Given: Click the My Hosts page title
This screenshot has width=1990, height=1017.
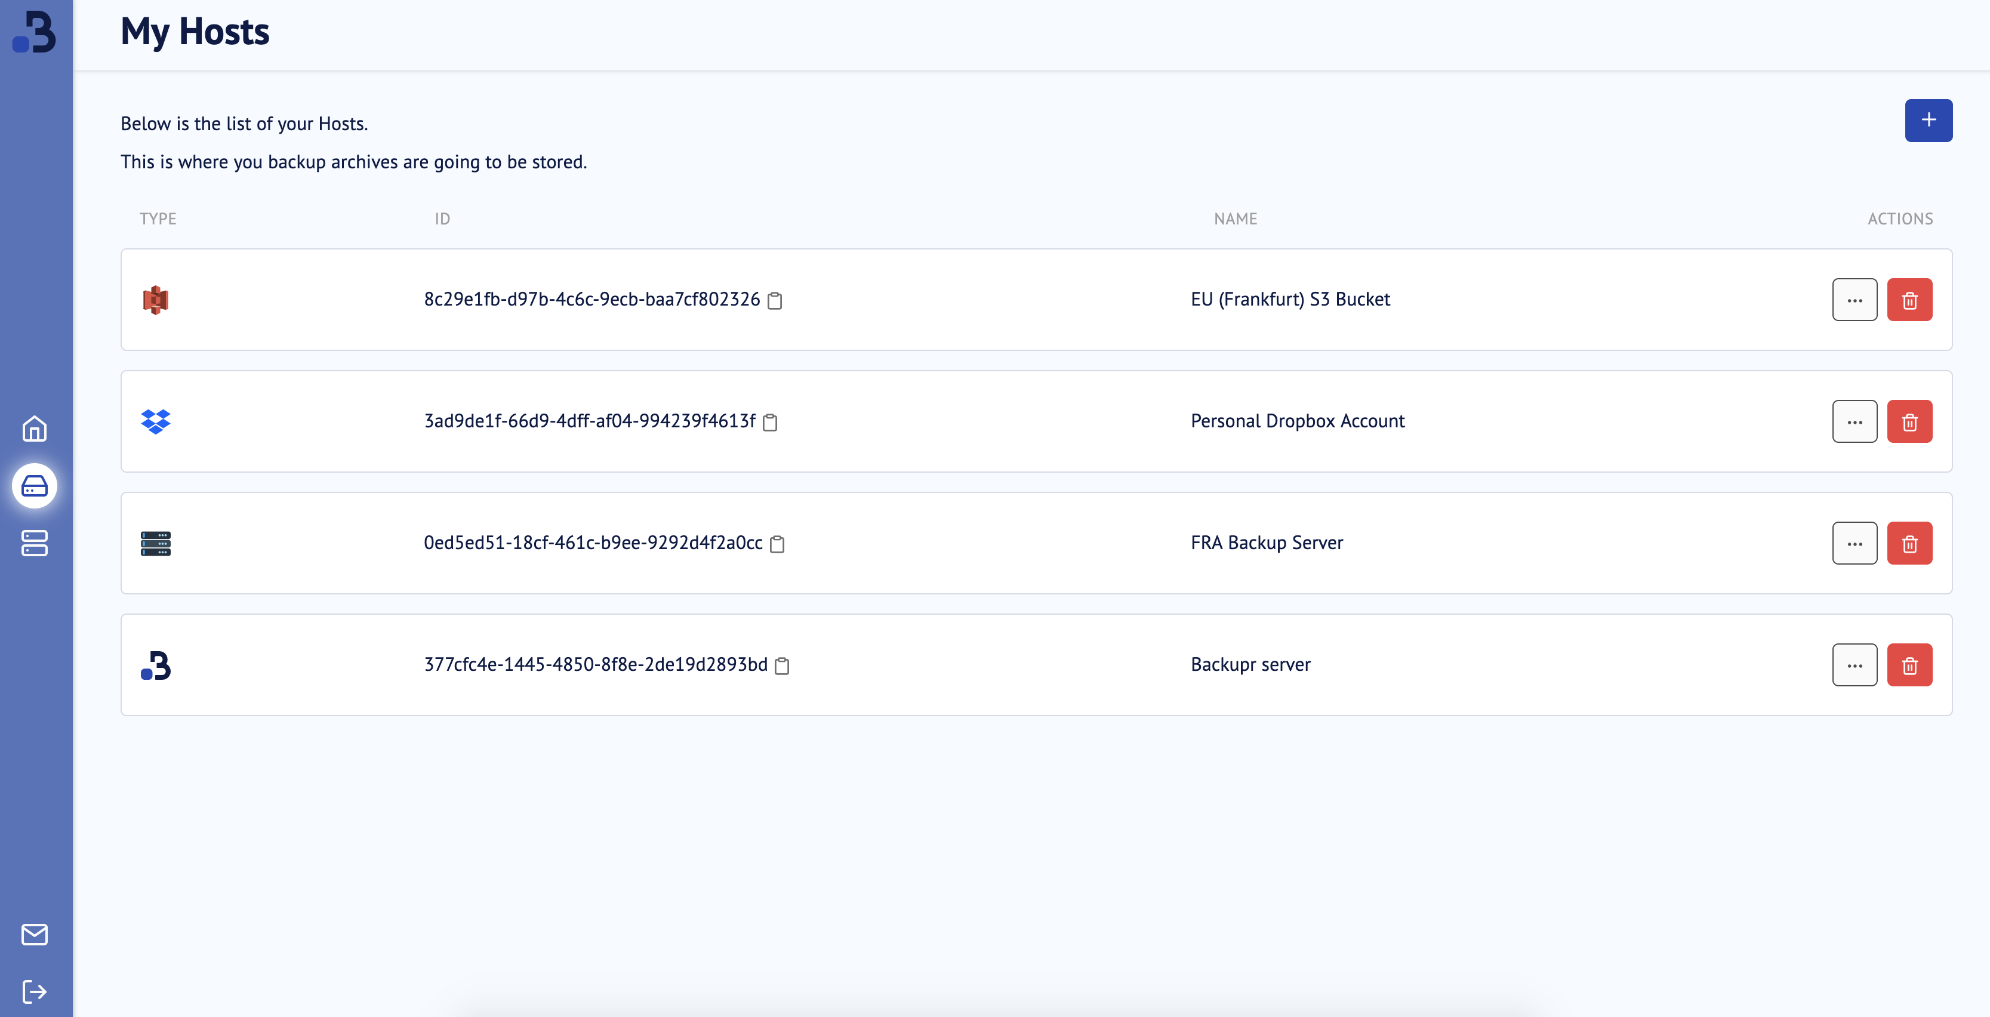Looking at the screenshot, I should (x=195, y=32).
